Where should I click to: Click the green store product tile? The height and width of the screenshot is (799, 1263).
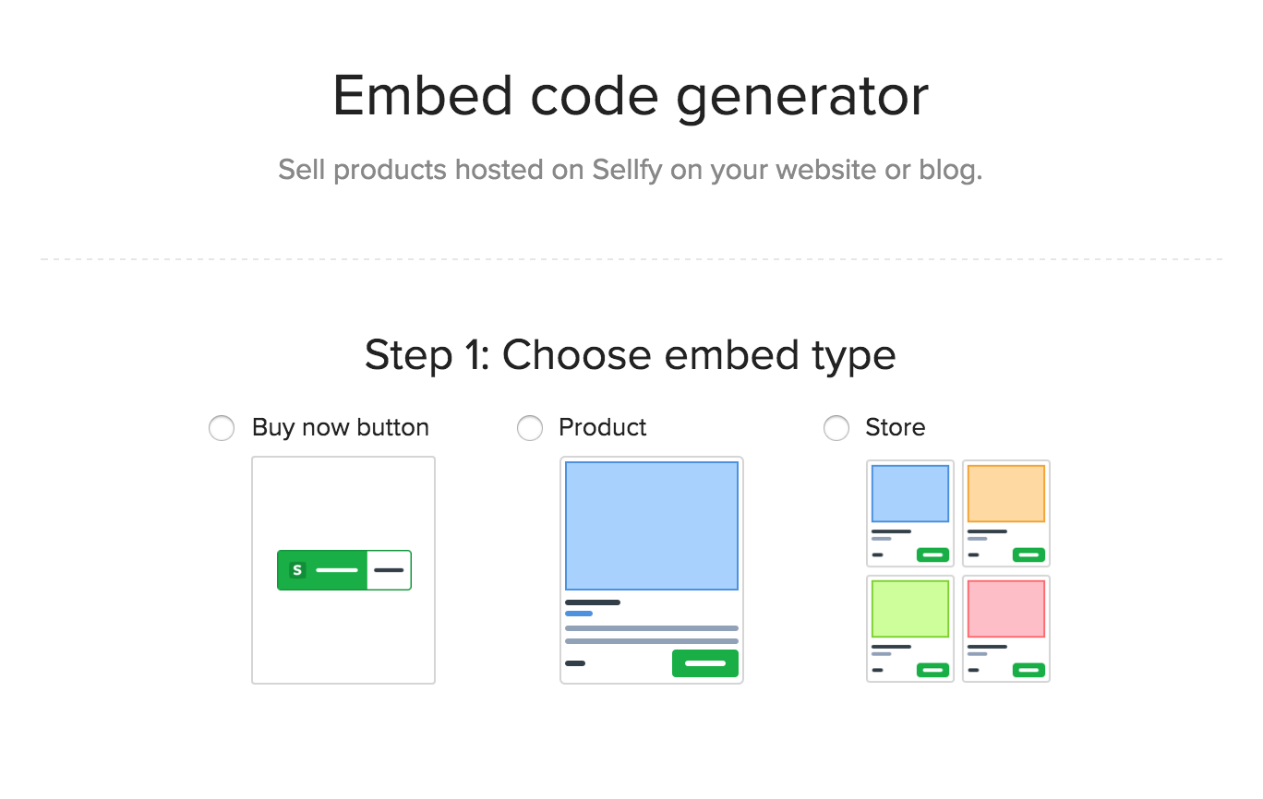click(x=910, y=629)
